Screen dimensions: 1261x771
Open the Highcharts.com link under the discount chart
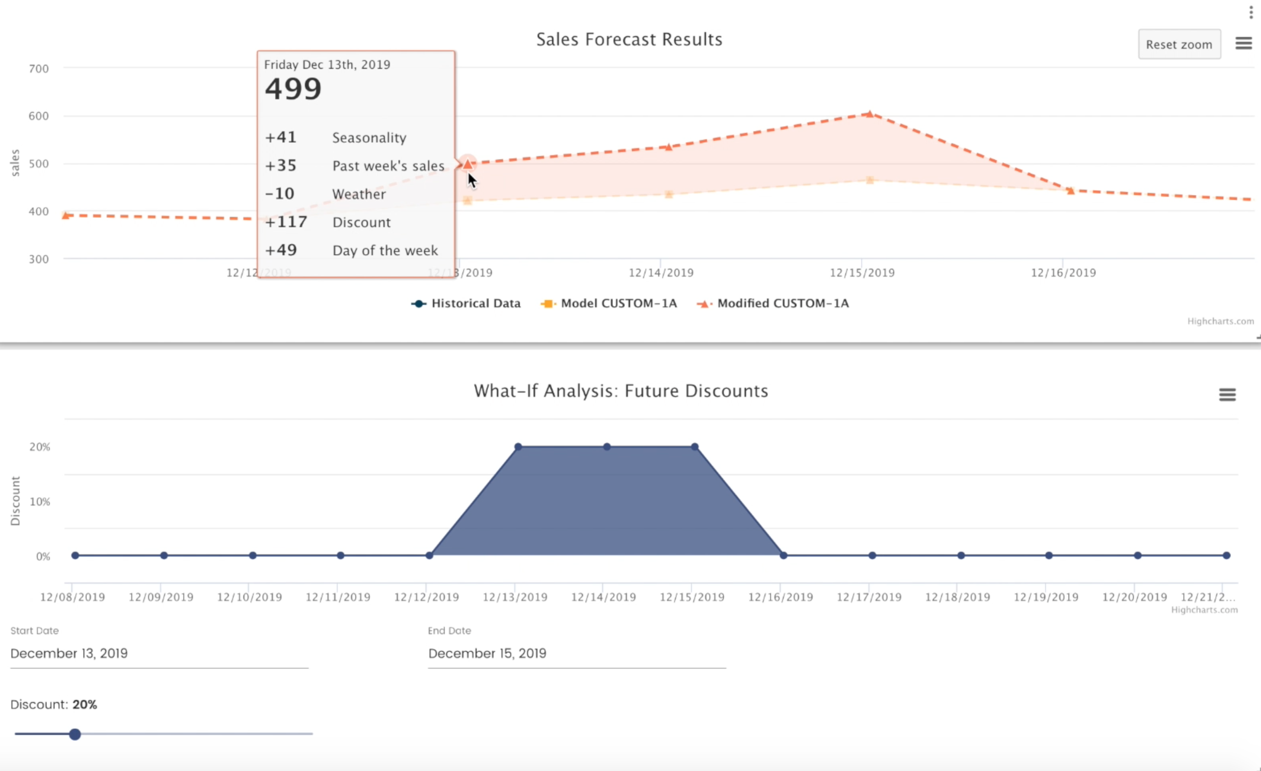[1204, 610]
